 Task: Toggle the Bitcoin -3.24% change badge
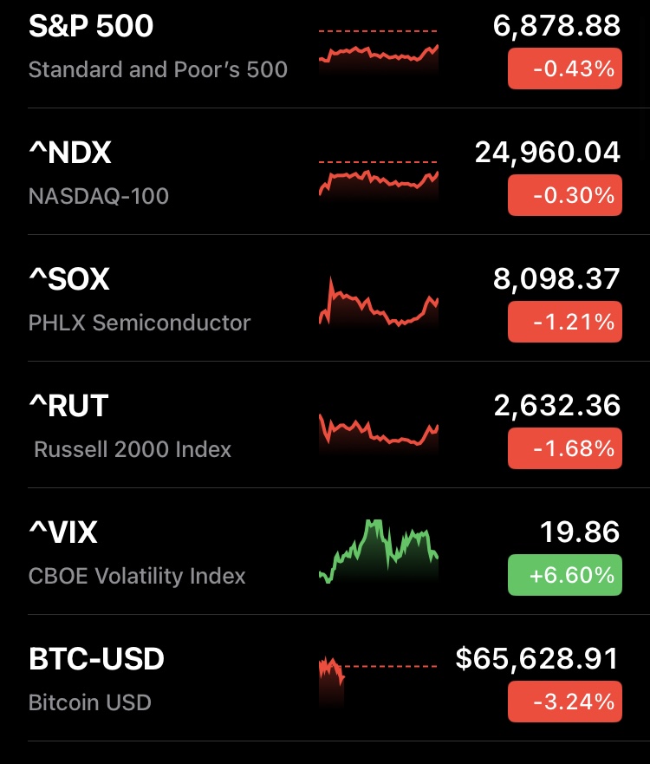[564, 702]
